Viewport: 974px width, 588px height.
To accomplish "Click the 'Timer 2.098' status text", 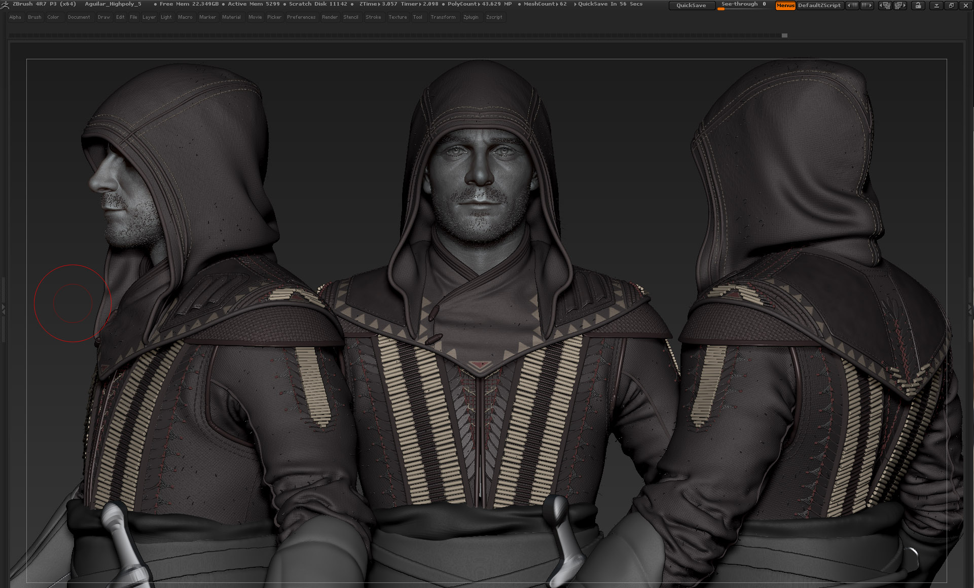I will pos(419,4).
